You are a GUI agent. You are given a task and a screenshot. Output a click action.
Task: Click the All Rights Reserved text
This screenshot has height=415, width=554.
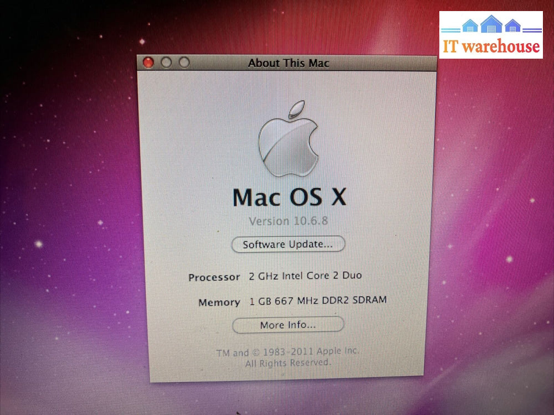click(x=288, y=363)
